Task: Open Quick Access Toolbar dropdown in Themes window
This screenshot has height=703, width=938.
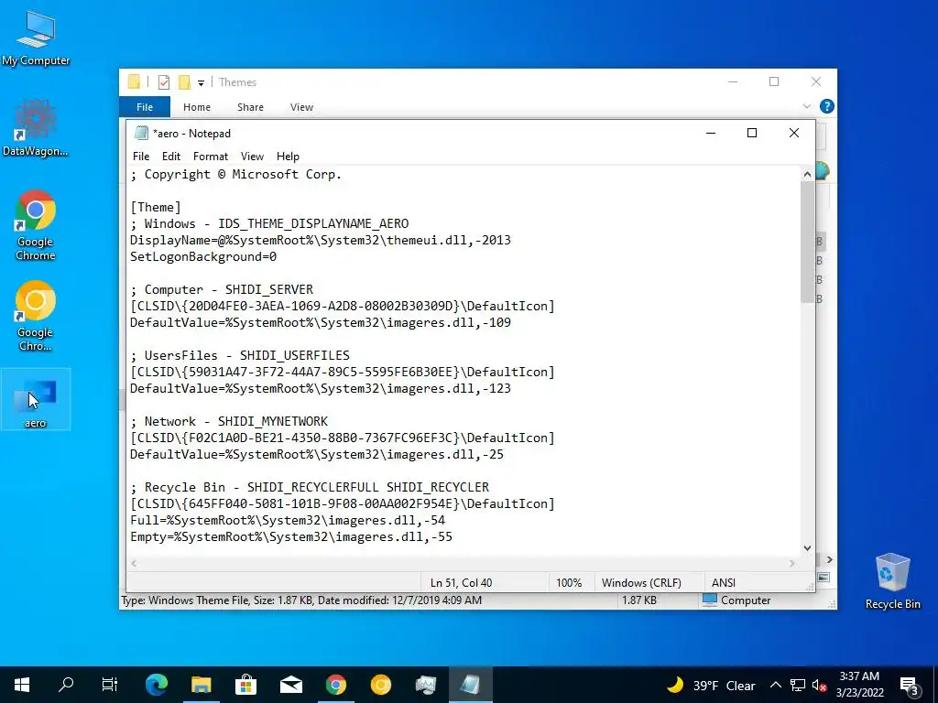Action: coord(201,82)
